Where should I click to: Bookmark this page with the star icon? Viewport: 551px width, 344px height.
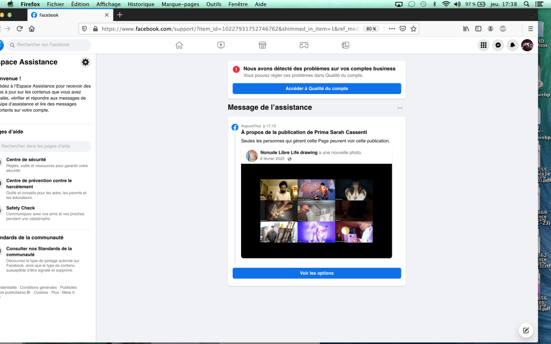click(413, 28)
